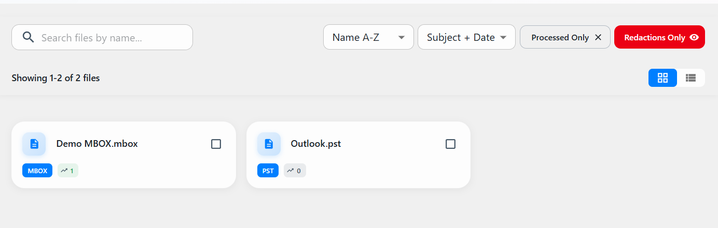
Task: Select the Outlook.pst checkbox
Action: pyautogui.click(x=451, y=144)
